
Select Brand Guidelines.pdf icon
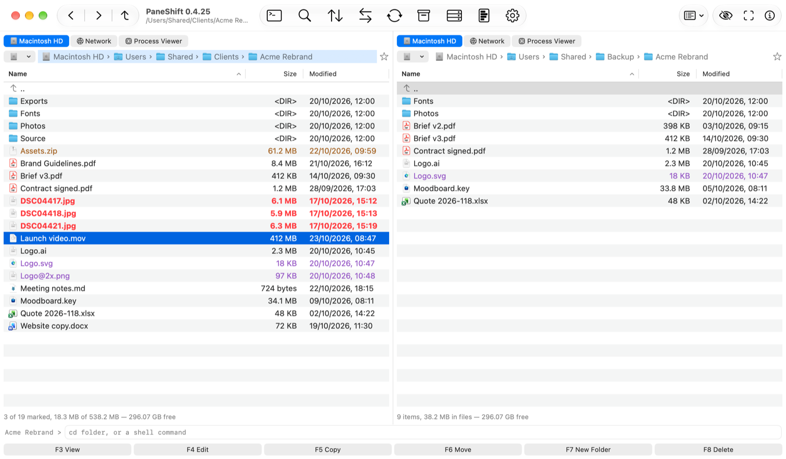coord(13,163)
